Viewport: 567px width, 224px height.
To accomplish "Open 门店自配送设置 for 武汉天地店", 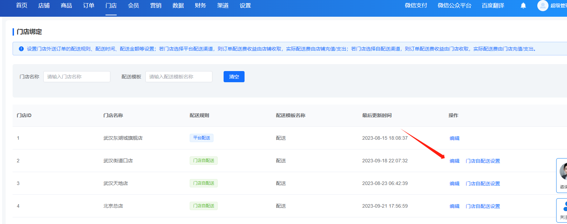I will [483, 184].
